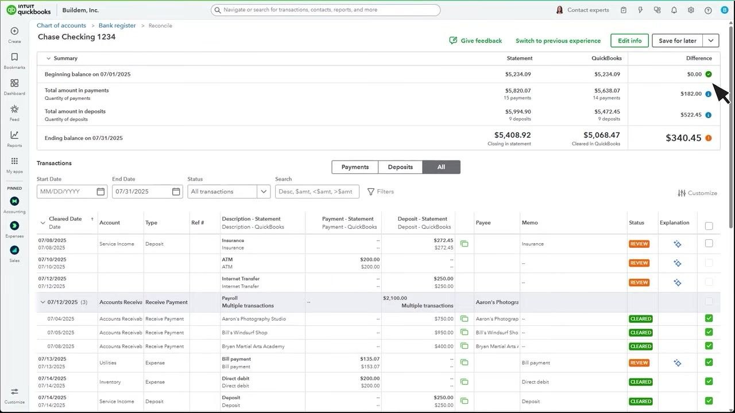
Task: Click the notifications bell icon
Action: 674,10
